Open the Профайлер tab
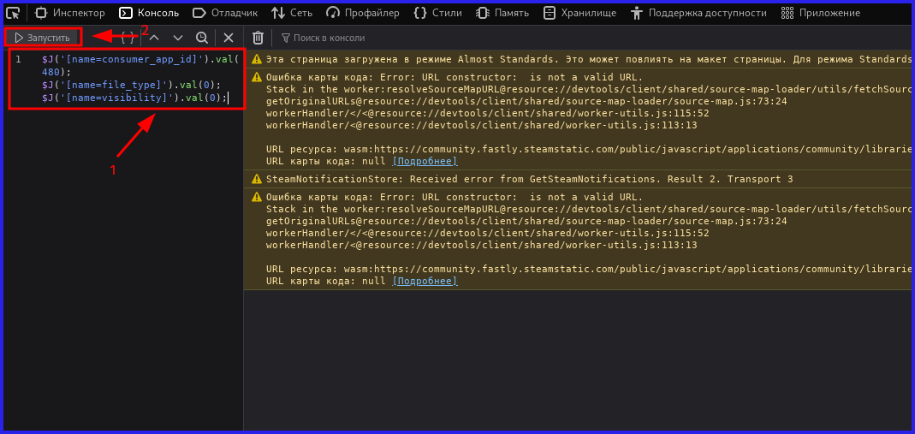The height and width of the screenshot is (434, 915). (x=363, y=13)
